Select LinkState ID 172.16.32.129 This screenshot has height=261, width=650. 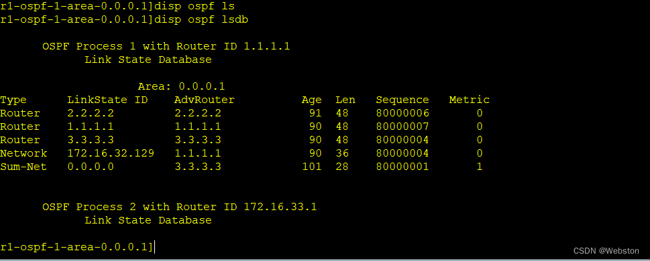[111, 153]
